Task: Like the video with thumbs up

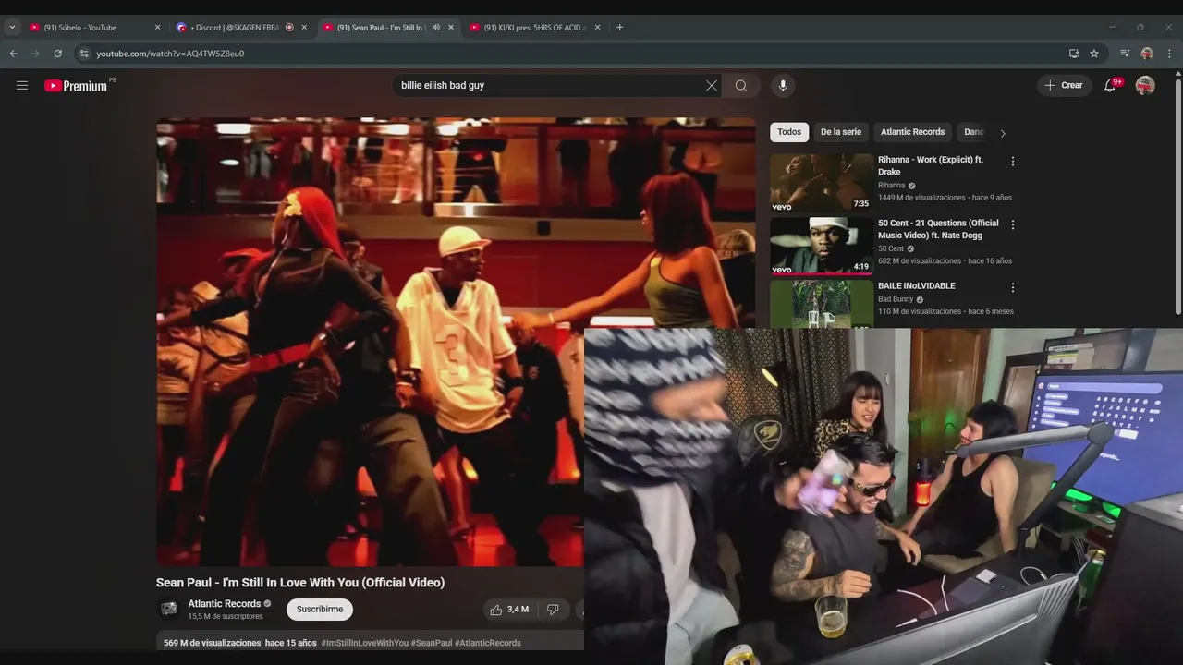Action: 509,610
